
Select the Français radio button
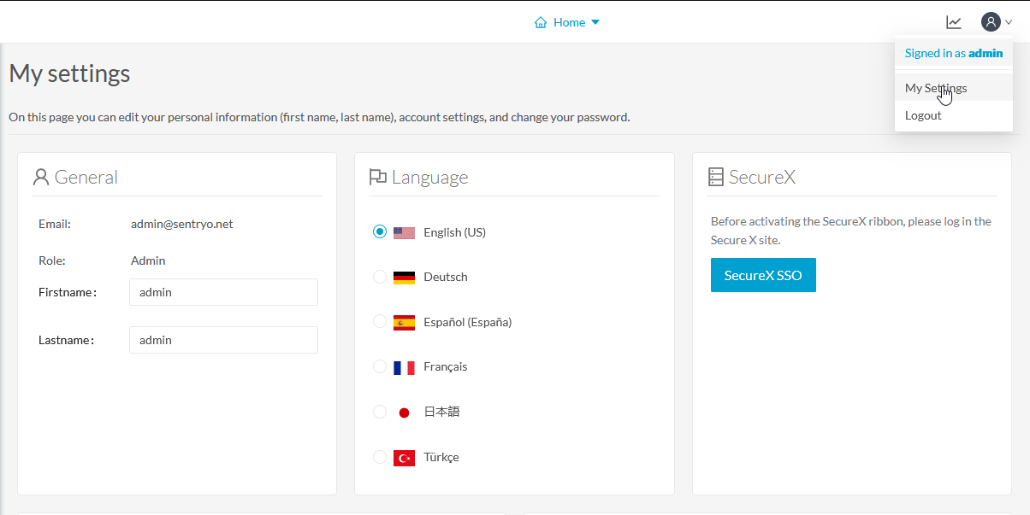[380, 366]
